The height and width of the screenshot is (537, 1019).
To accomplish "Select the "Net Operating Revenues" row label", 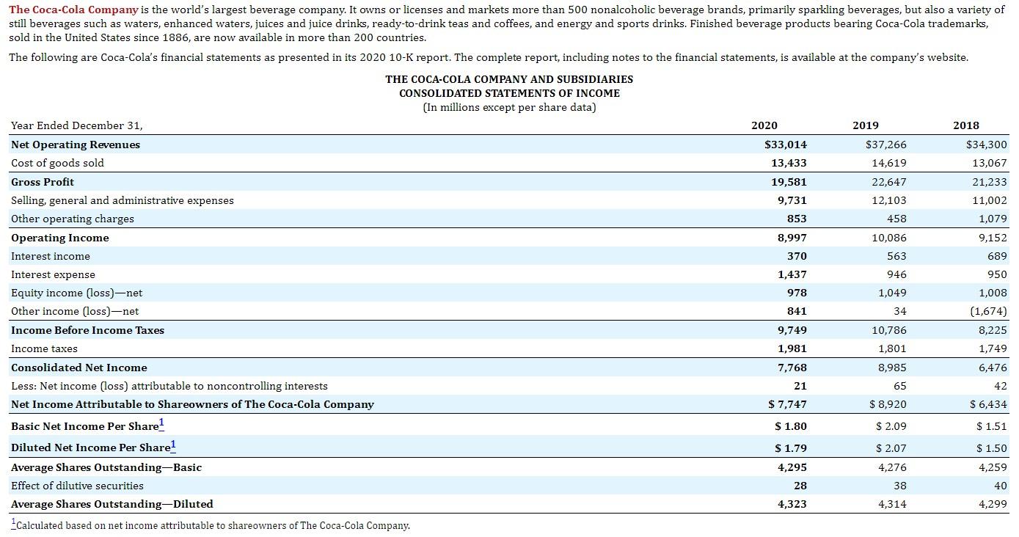I will click(76, 145).
